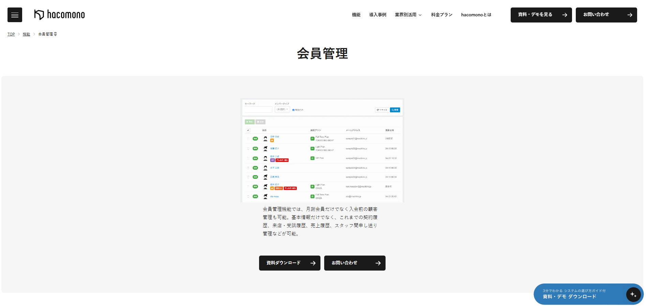Screen dimensions: 646x306
Task: Toggle select-all checkbox in member table
Action: coord(248,130)
